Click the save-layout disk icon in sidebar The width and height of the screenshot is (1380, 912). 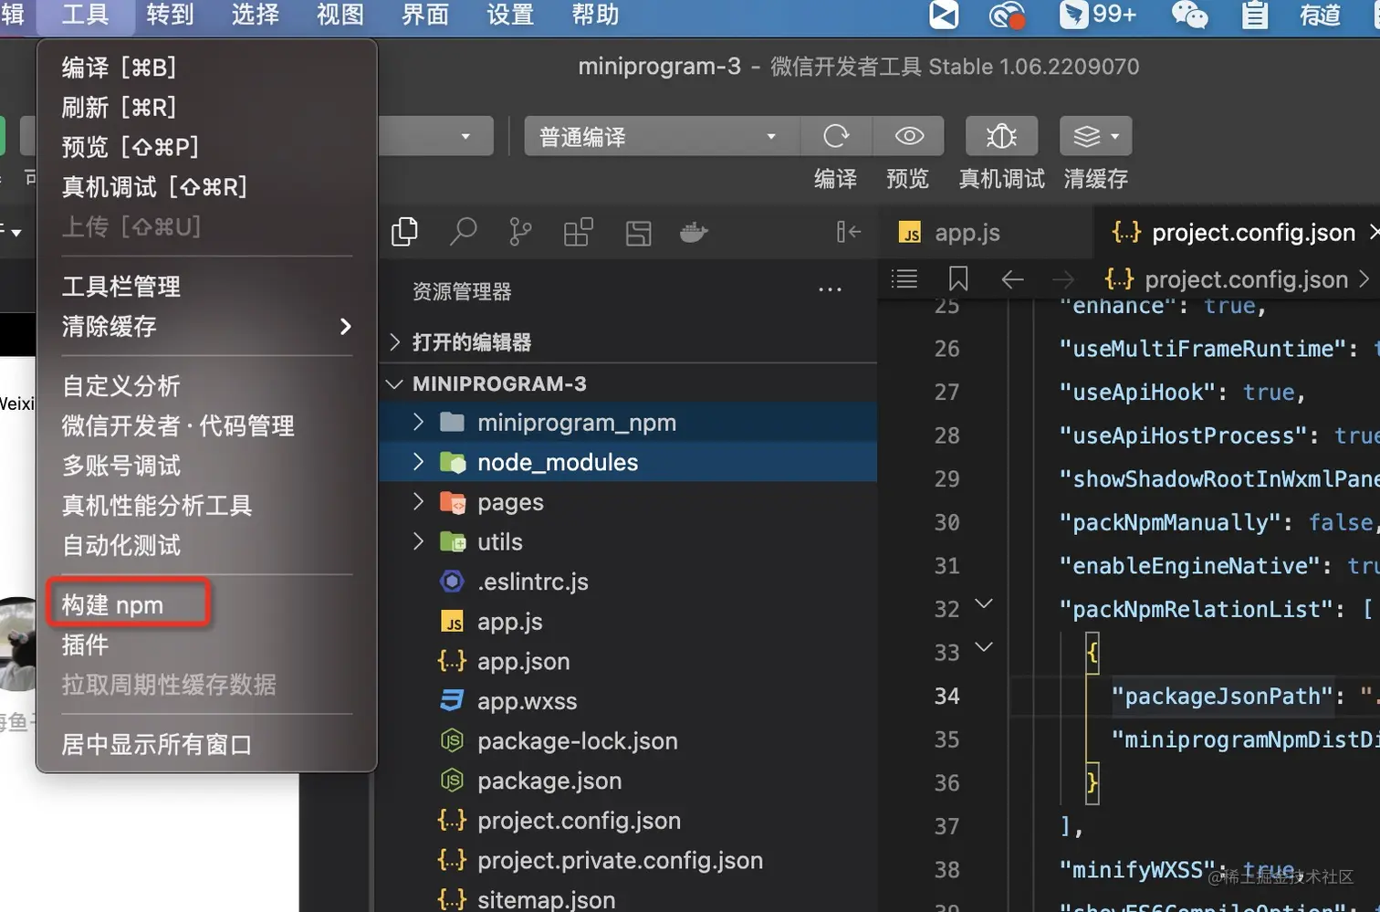[638, 233]
